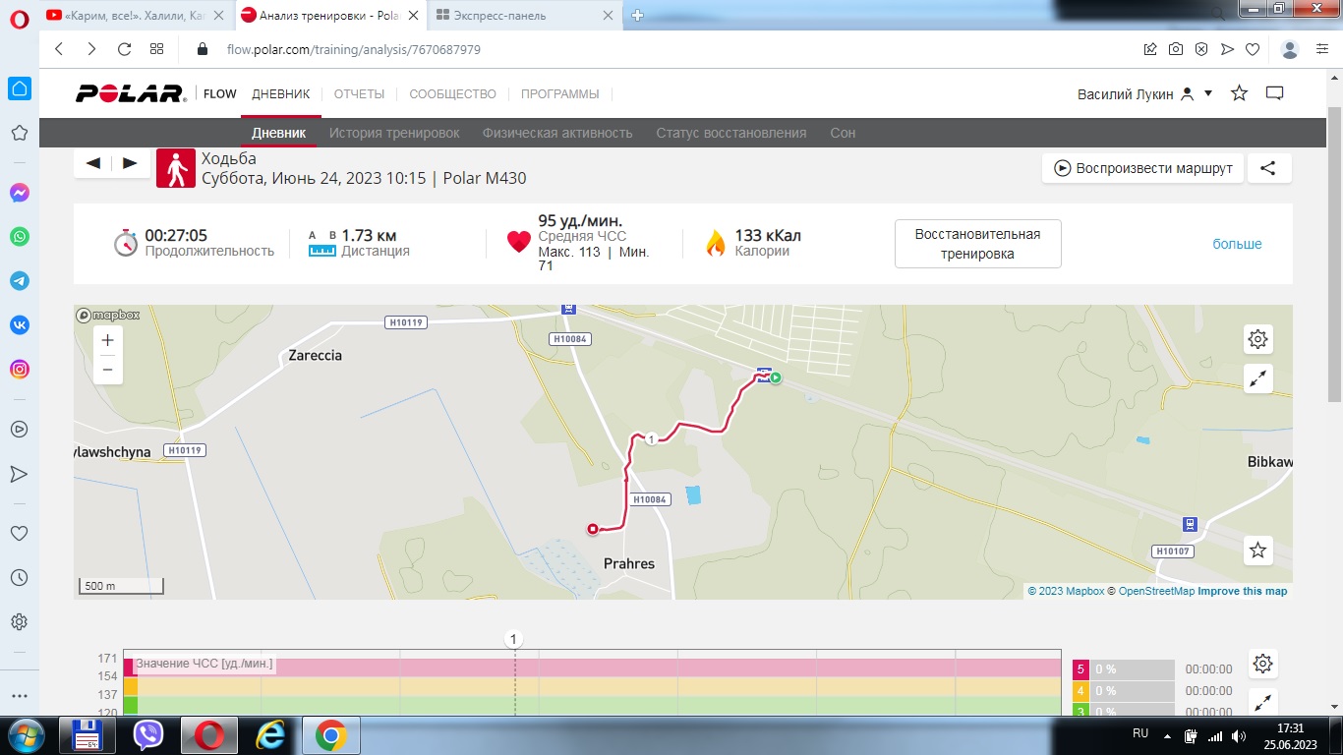This screenshot has height=755, width=1343.
Task: Select ДНЕВНИК in Polar menu
Action: (280, 94)
